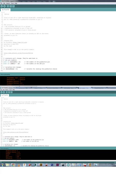
Task: Click 'Done uploading' status in lower window
Action: pos(4,148)
